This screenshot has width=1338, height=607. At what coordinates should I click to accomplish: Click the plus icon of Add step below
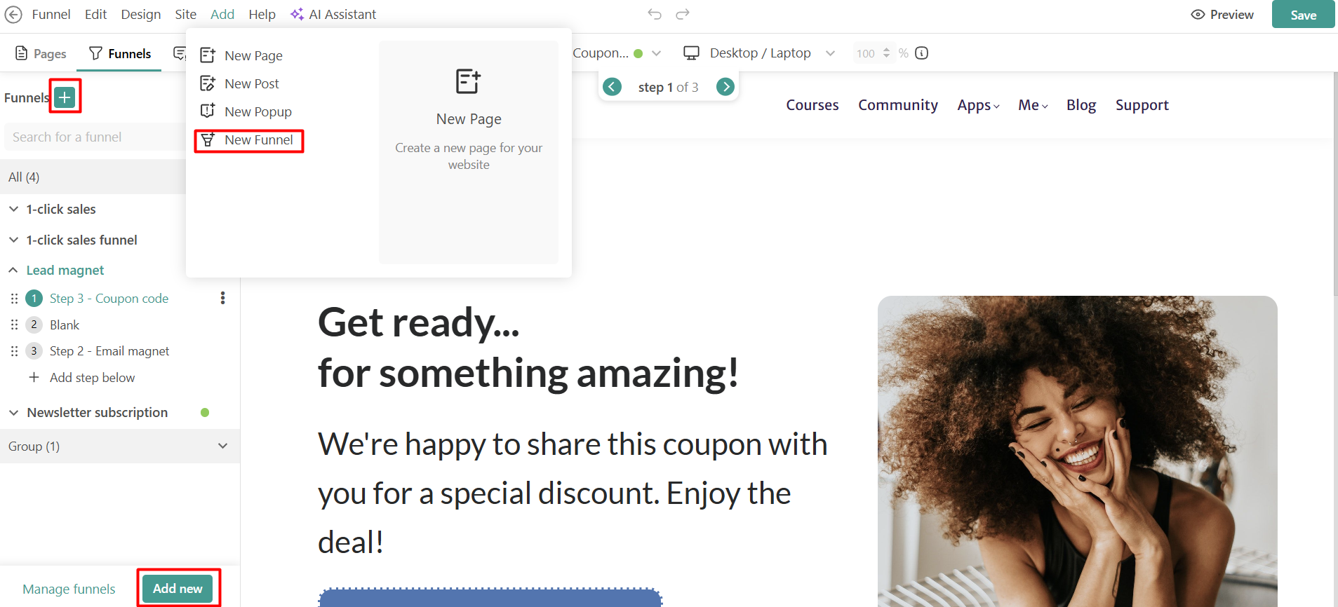click(34, 378)
